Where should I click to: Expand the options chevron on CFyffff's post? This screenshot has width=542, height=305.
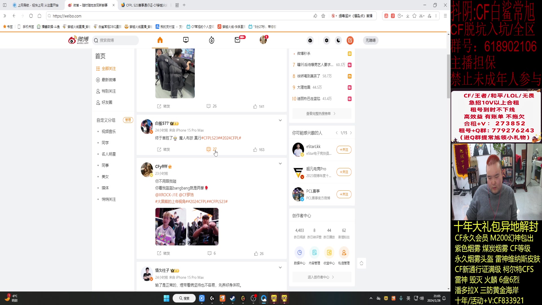pos(280,163)
